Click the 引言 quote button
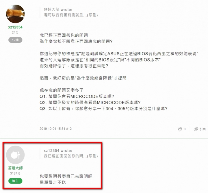This screenshot has height=193, width=208. pyautogui.click(x=200, y=129)
